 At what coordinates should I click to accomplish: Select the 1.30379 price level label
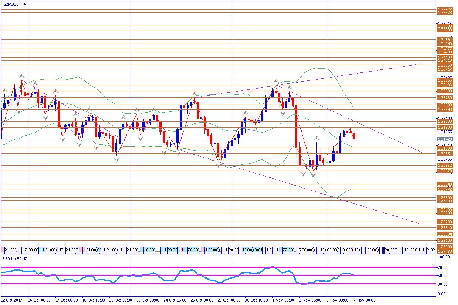[x=445, y=171]
